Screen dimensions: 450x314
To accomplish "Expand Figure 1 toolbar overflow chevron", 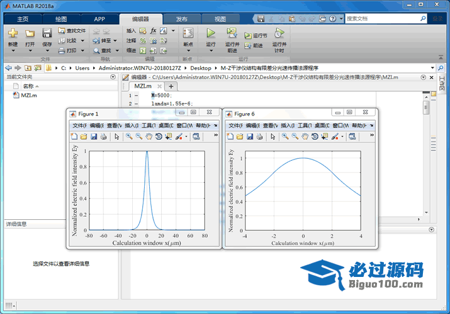I will (216, 135).
